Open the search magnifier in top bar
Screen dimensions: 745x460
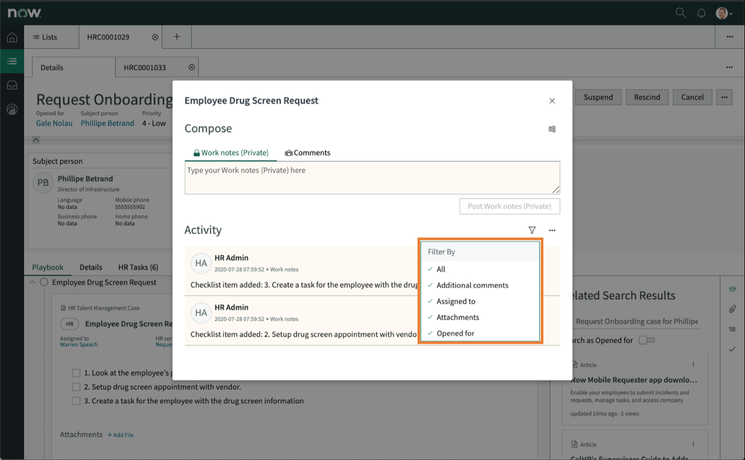[681, 13]
